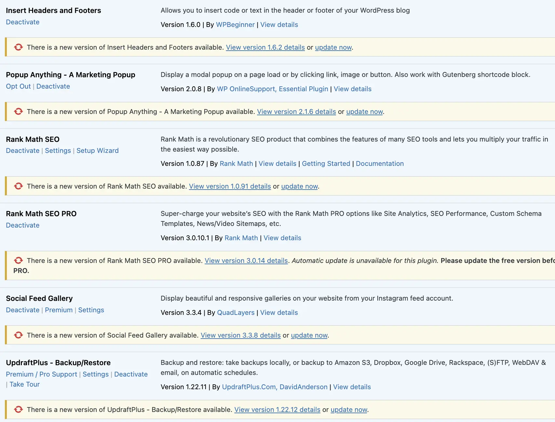View version 3.0.14 details for Rank Math PRO
Image resolution: width=555 pixels, height=422 pixels.
click(246, 261)
